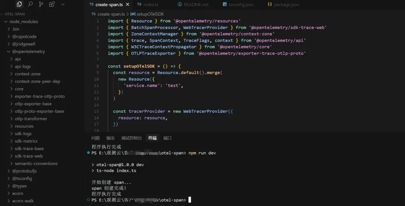The width and height of the screenshot is (405, 206).
Task: Select the resources folder
Action: (x=24, y=126)
